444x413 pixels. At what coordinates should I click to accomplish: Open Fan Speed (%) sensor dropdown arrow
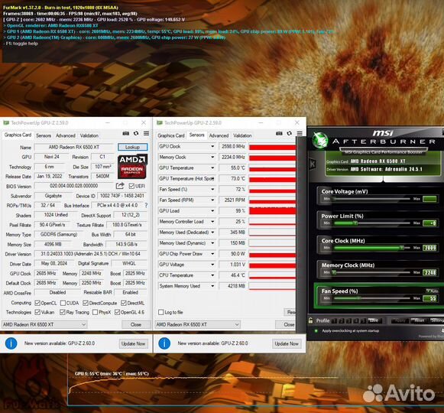click(x=212, y=190)
